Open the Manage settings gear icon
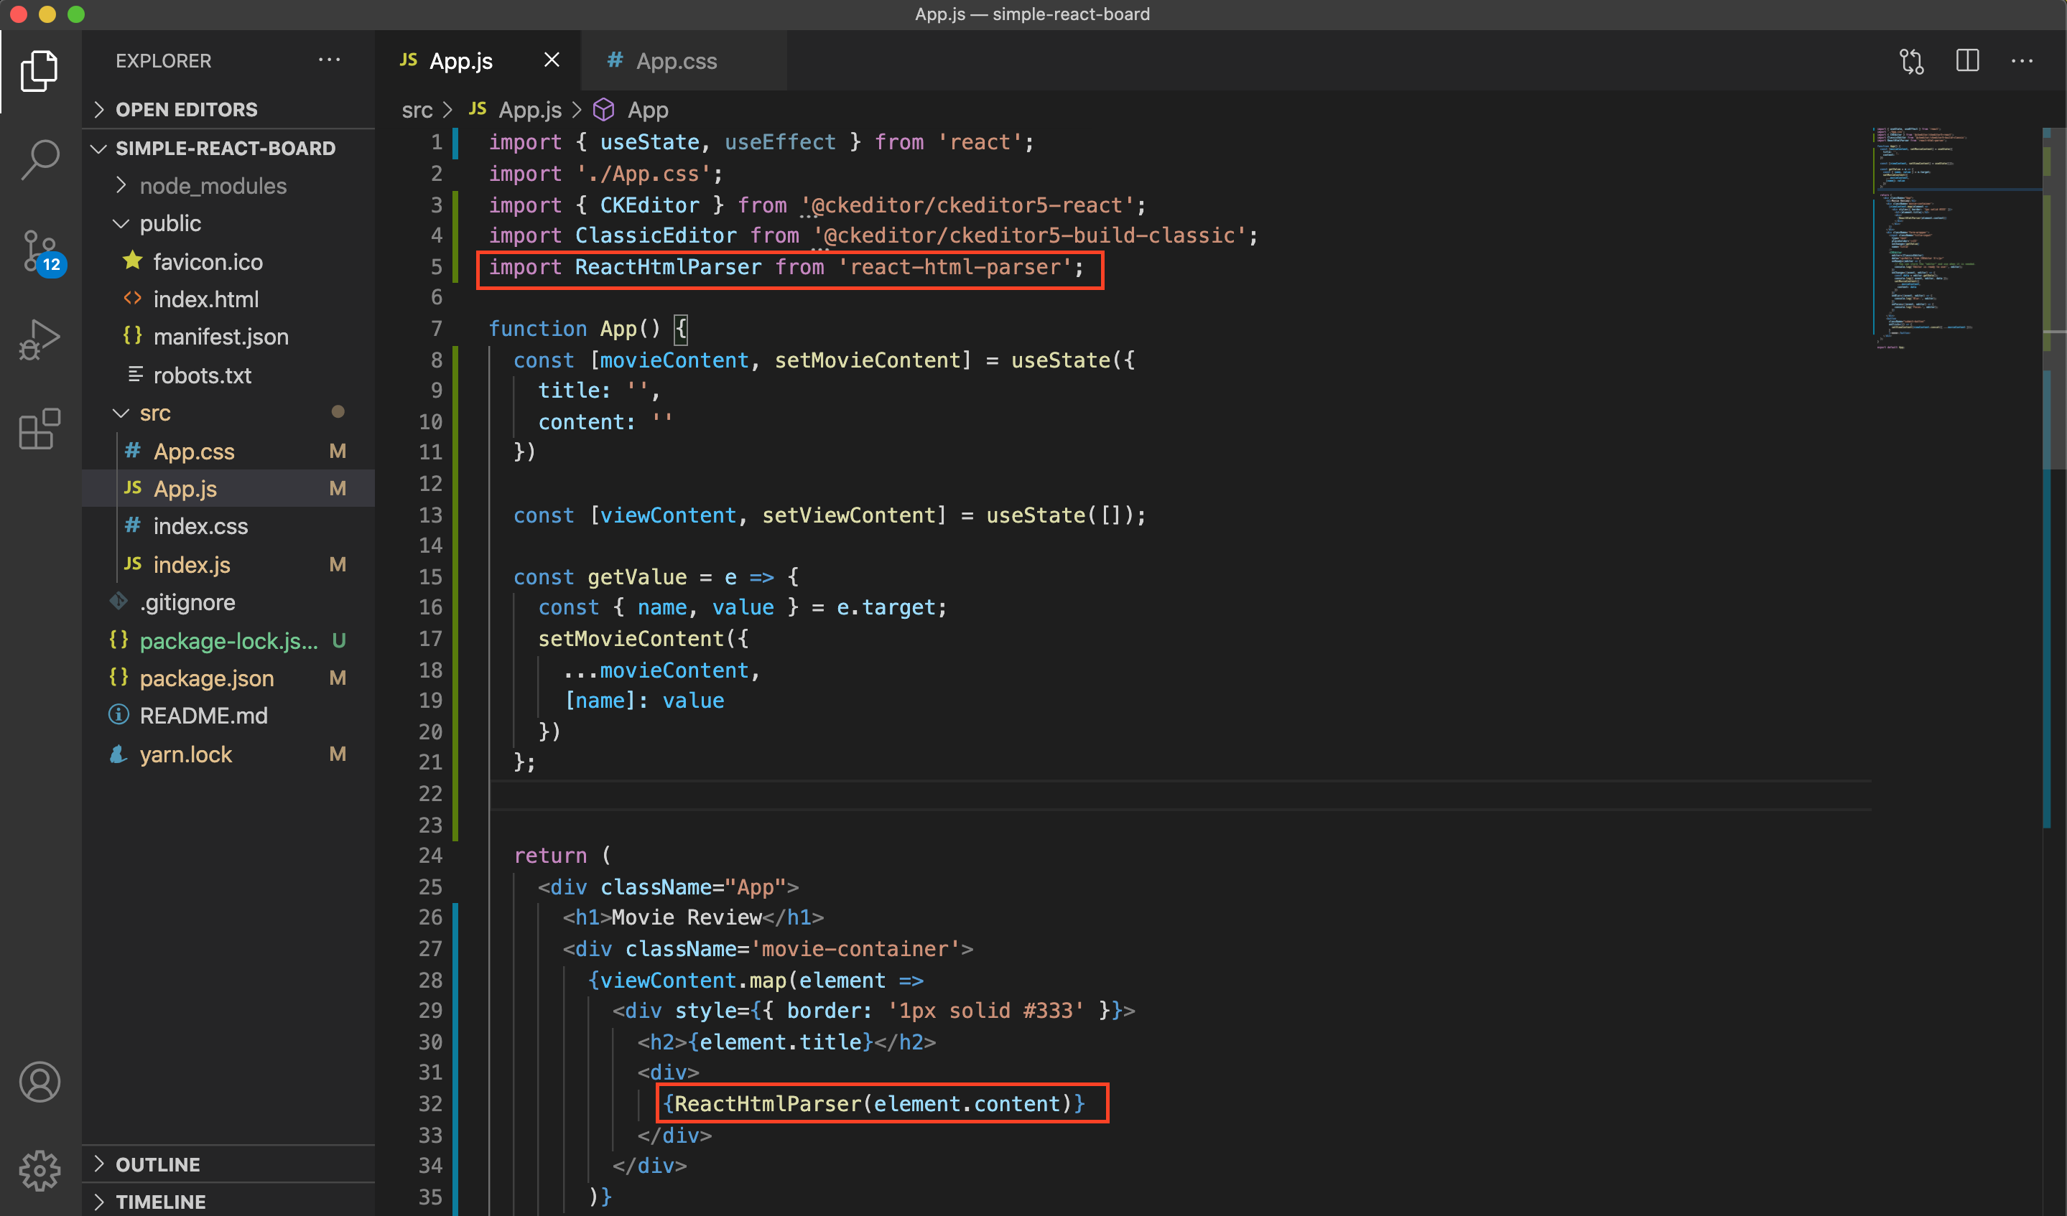2067x1216 pixels. (x=39, y=1171)
